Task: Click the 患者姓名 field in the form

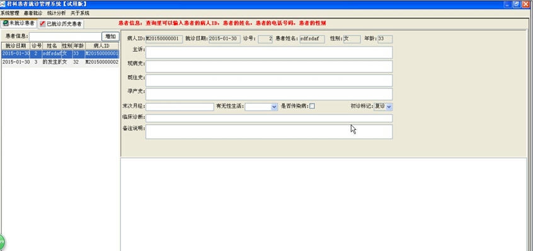Action: 312,39
